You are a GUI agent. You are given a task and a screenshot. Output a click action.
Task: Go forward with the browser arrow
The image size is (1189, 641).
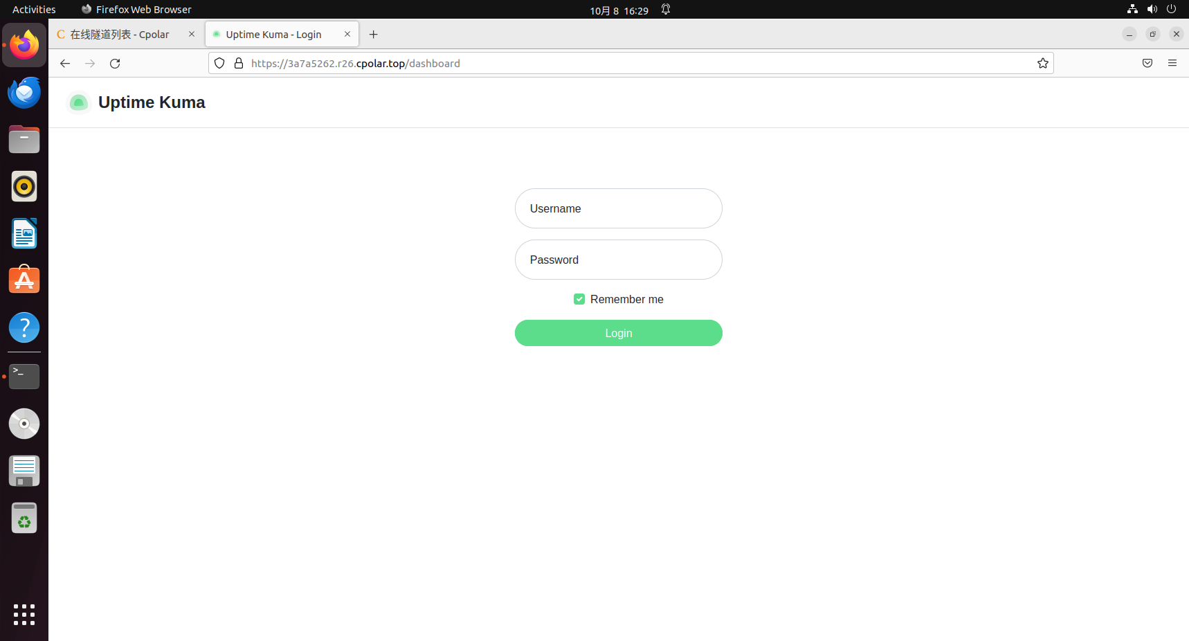pyautogui.click(x=90, y=63)
